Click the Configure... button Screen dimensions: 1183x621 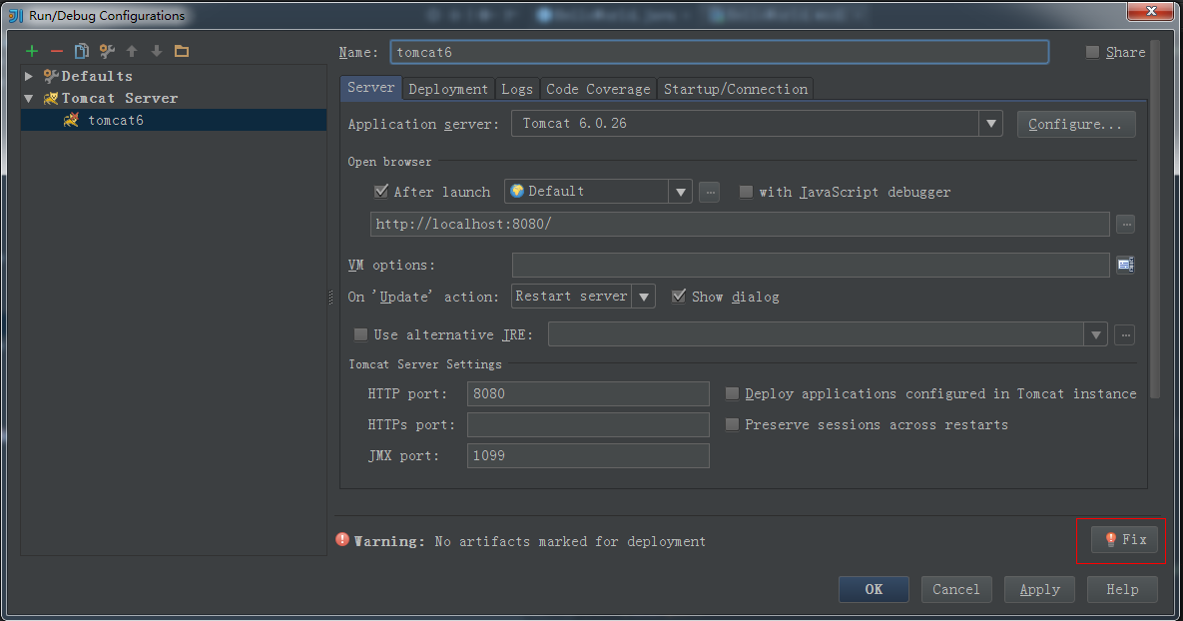1076,124
